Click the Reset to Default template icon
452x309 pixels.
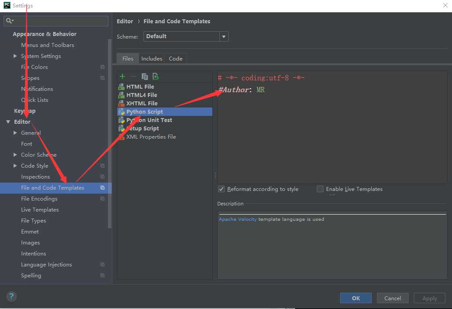tap(155, 76)
